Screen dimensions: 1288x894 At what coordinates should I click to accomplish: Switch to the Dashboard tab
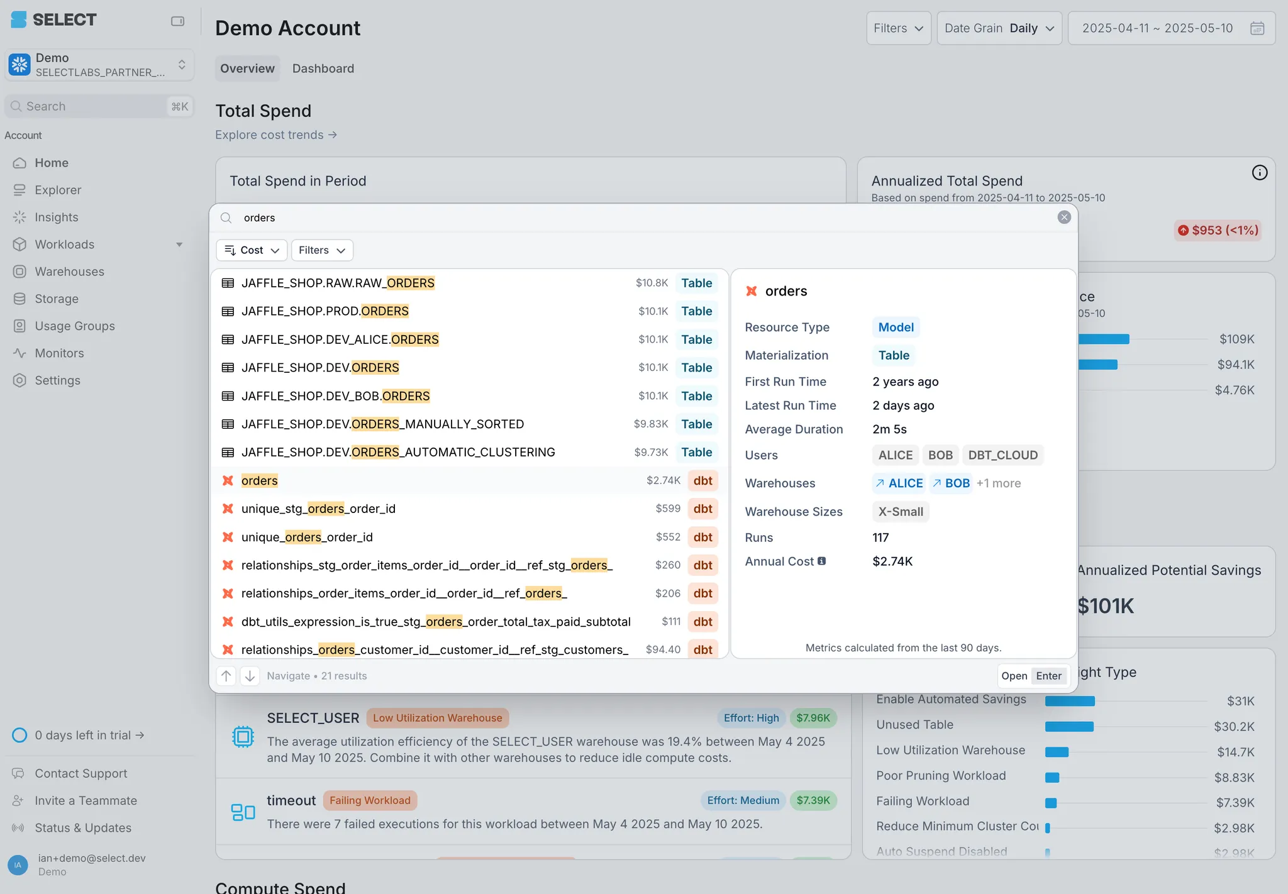click(323, 69)
